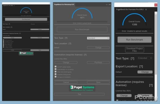
Task: Open Photoshop PugetBench panel hamburger menu icon
Action: pos(110,4)
